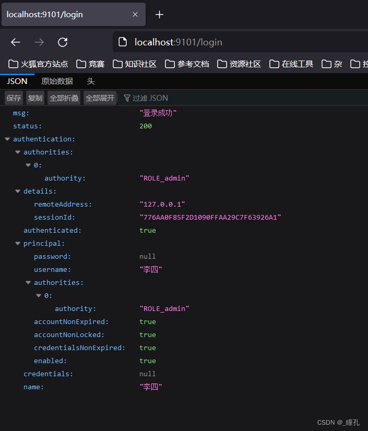
Task: Select the remoteAddress key
Action: (x=63, y=205)
